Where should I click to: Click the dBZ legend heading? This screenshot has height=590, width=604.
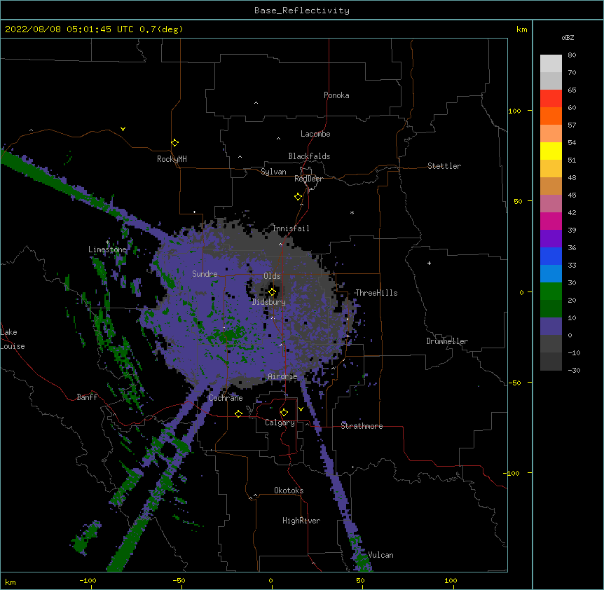tap(568, 37)
